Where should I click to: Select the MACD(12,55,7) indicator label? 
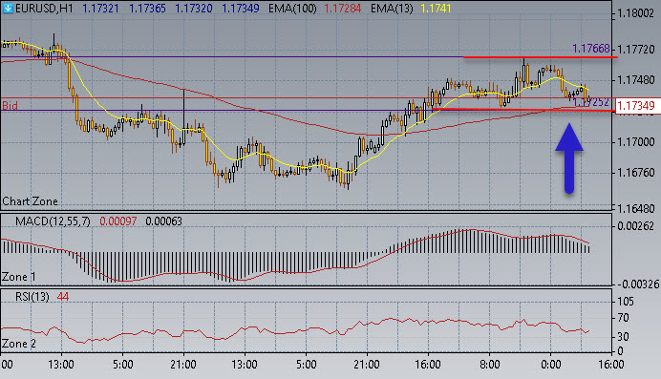pos(53,221)
